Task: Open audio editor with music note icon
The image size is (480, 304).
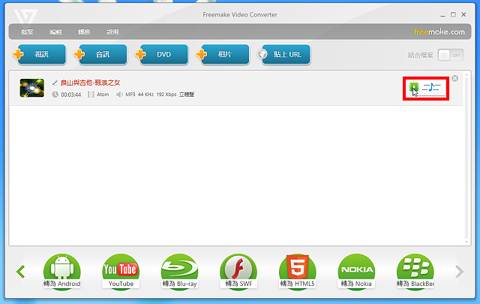Action: [431, 87]
